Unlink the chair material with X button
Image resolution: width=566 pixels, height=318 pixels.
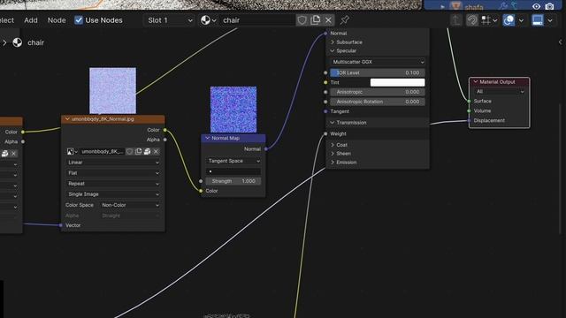click(328, 20)
